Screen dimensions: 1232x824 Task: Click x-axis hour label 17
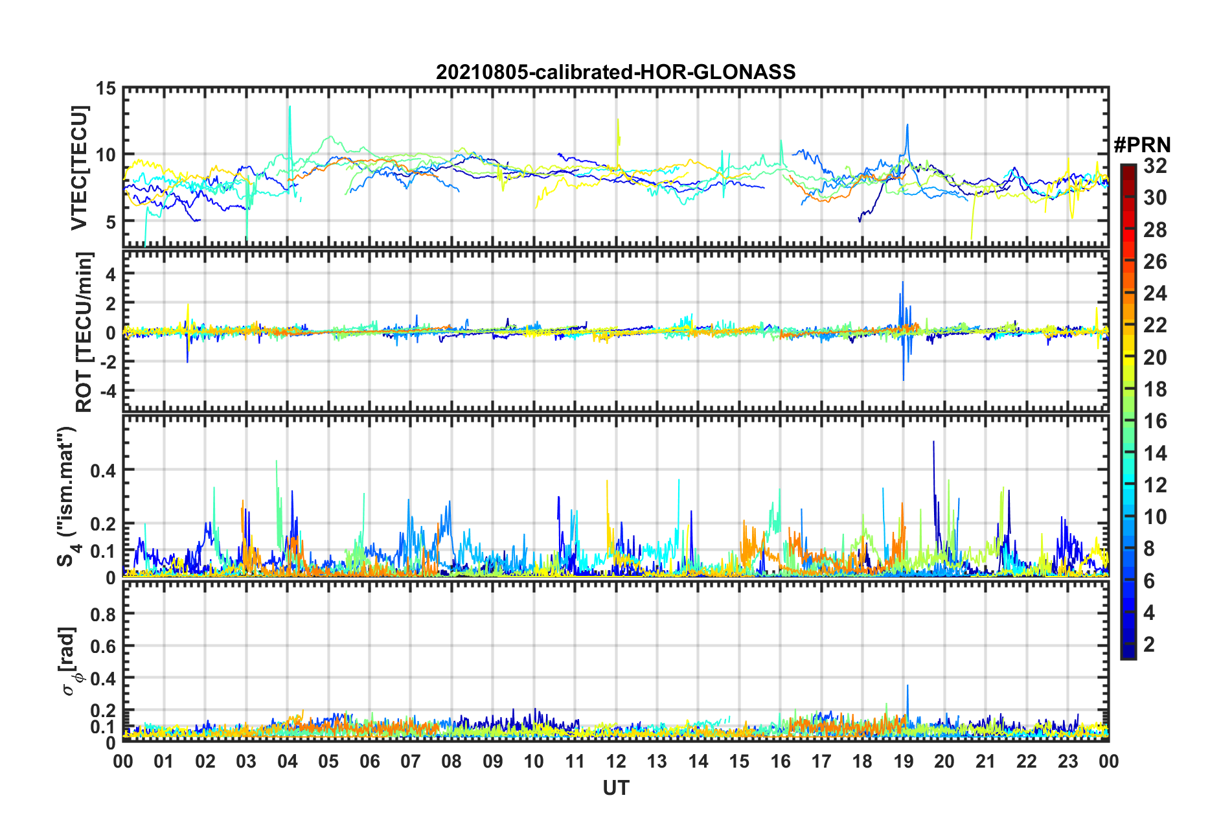click(x=821, y=761)
